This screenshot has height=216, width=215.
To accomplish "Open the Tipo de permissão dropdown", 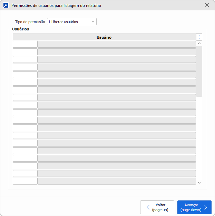I will coord(71,22).
